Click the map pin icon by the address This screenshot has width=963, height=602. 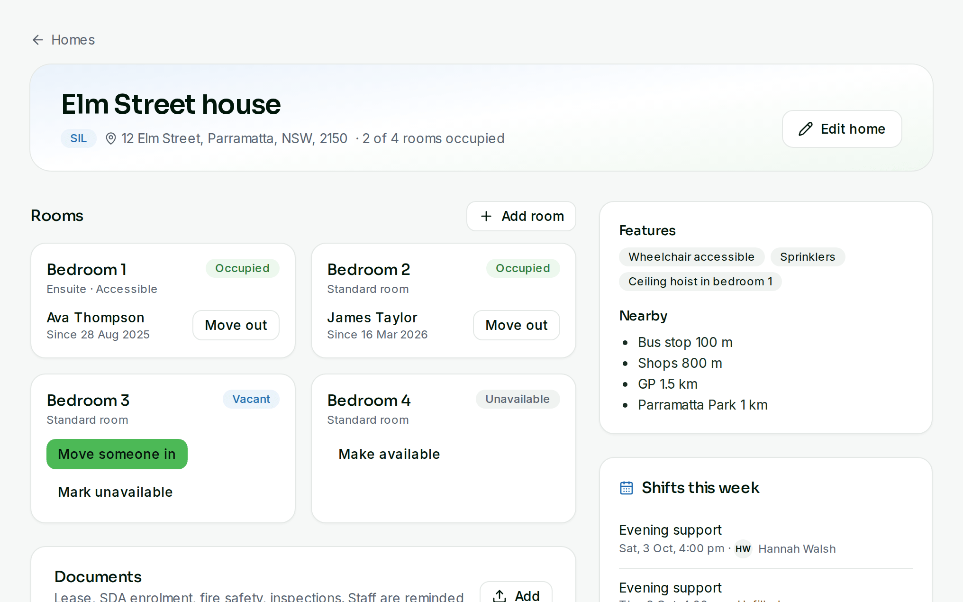[110, 138]
